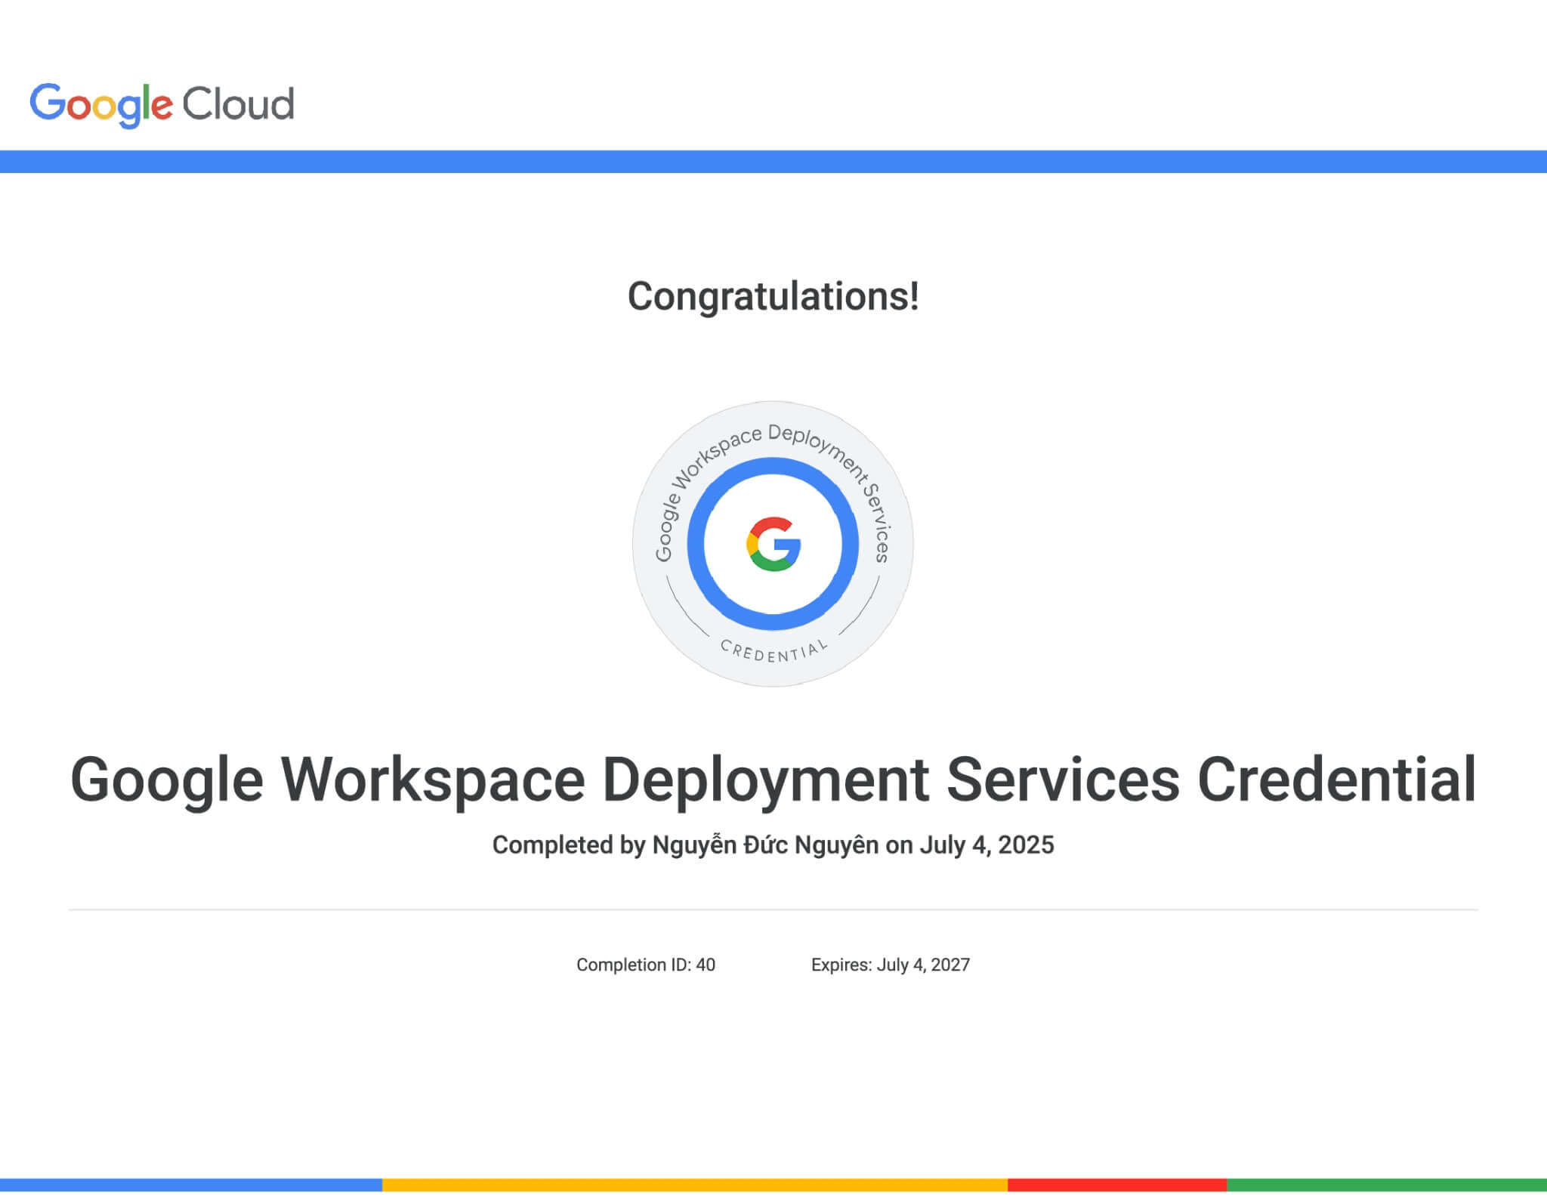
Task: Click the thin divider line above Completion ID
Action: [x=773, y=909]
